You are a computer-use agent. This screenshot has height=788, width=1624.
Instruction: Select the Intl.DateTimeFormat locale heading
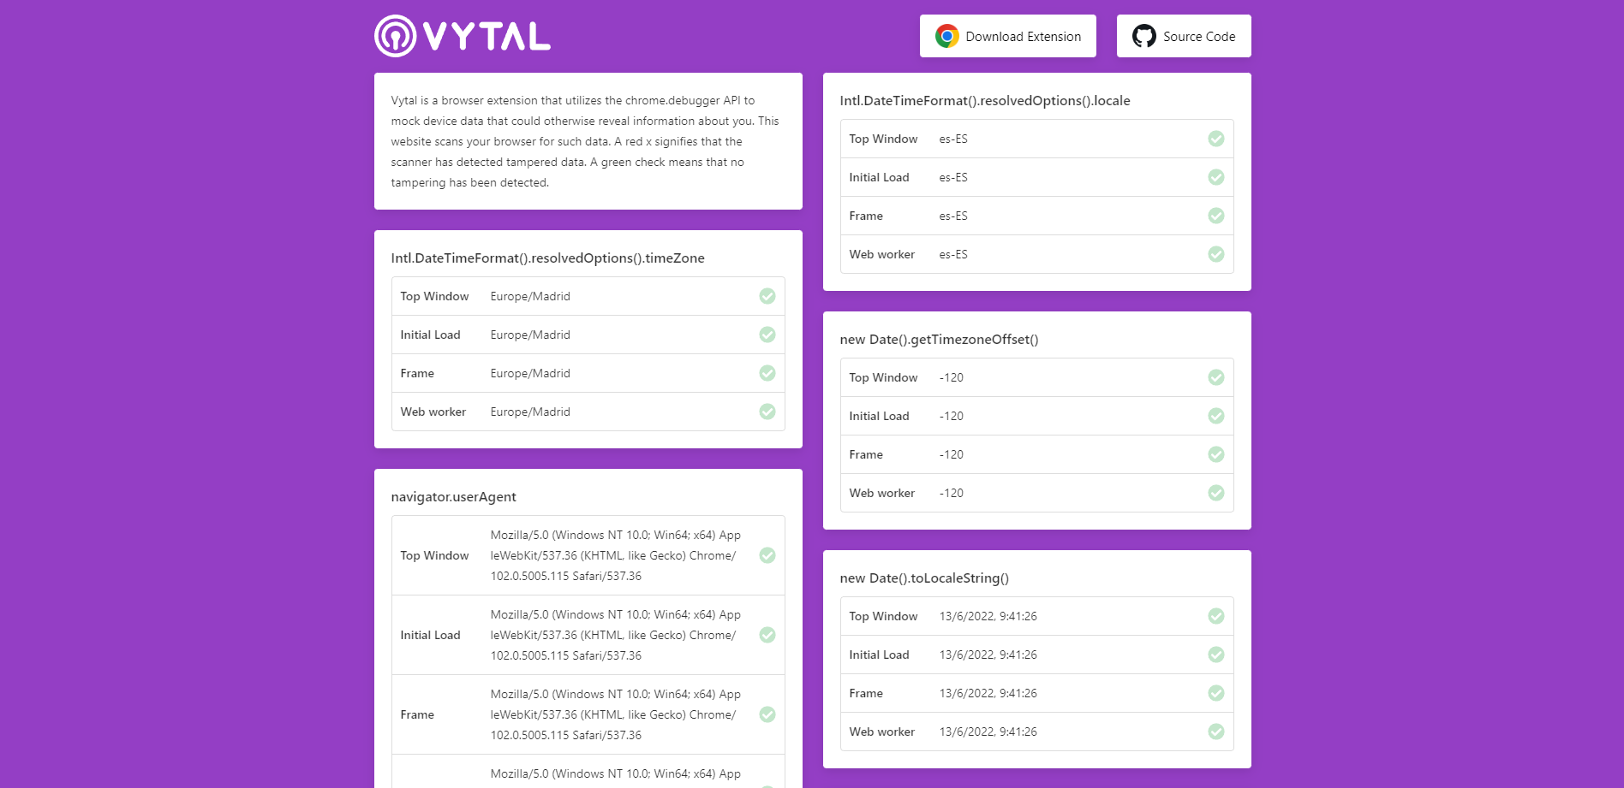point(985,101)
